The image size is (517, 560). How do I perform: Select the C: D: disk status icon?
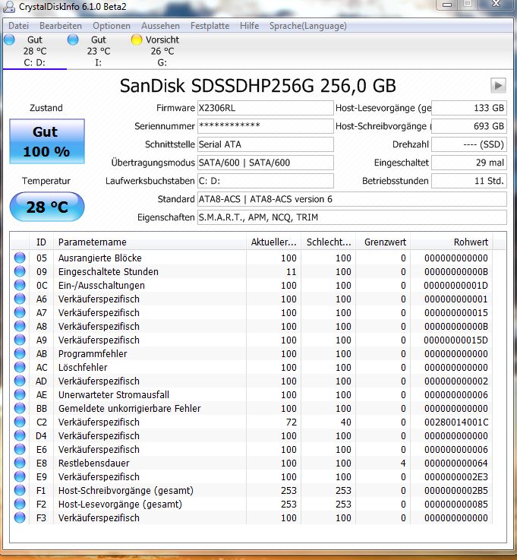(10, 40)
